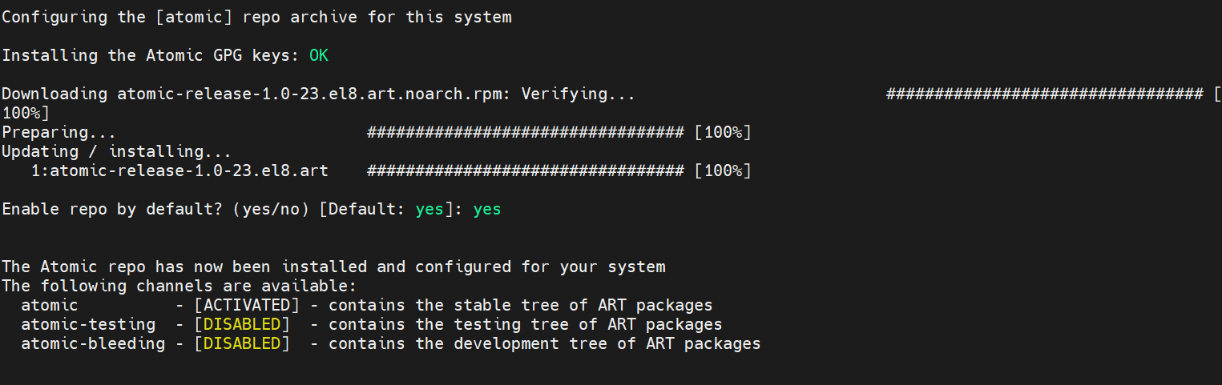1222x385 pixels.
Task: Click the "Preparing..." text
Action: (58, 132)
